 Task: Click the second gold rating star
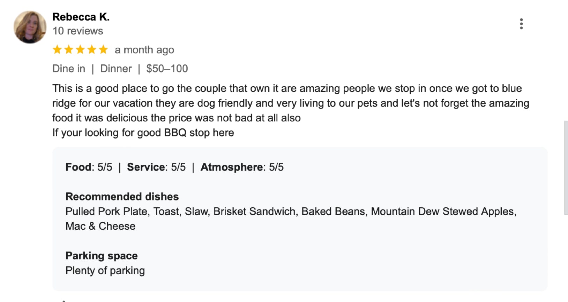click(x=69, y=50)
